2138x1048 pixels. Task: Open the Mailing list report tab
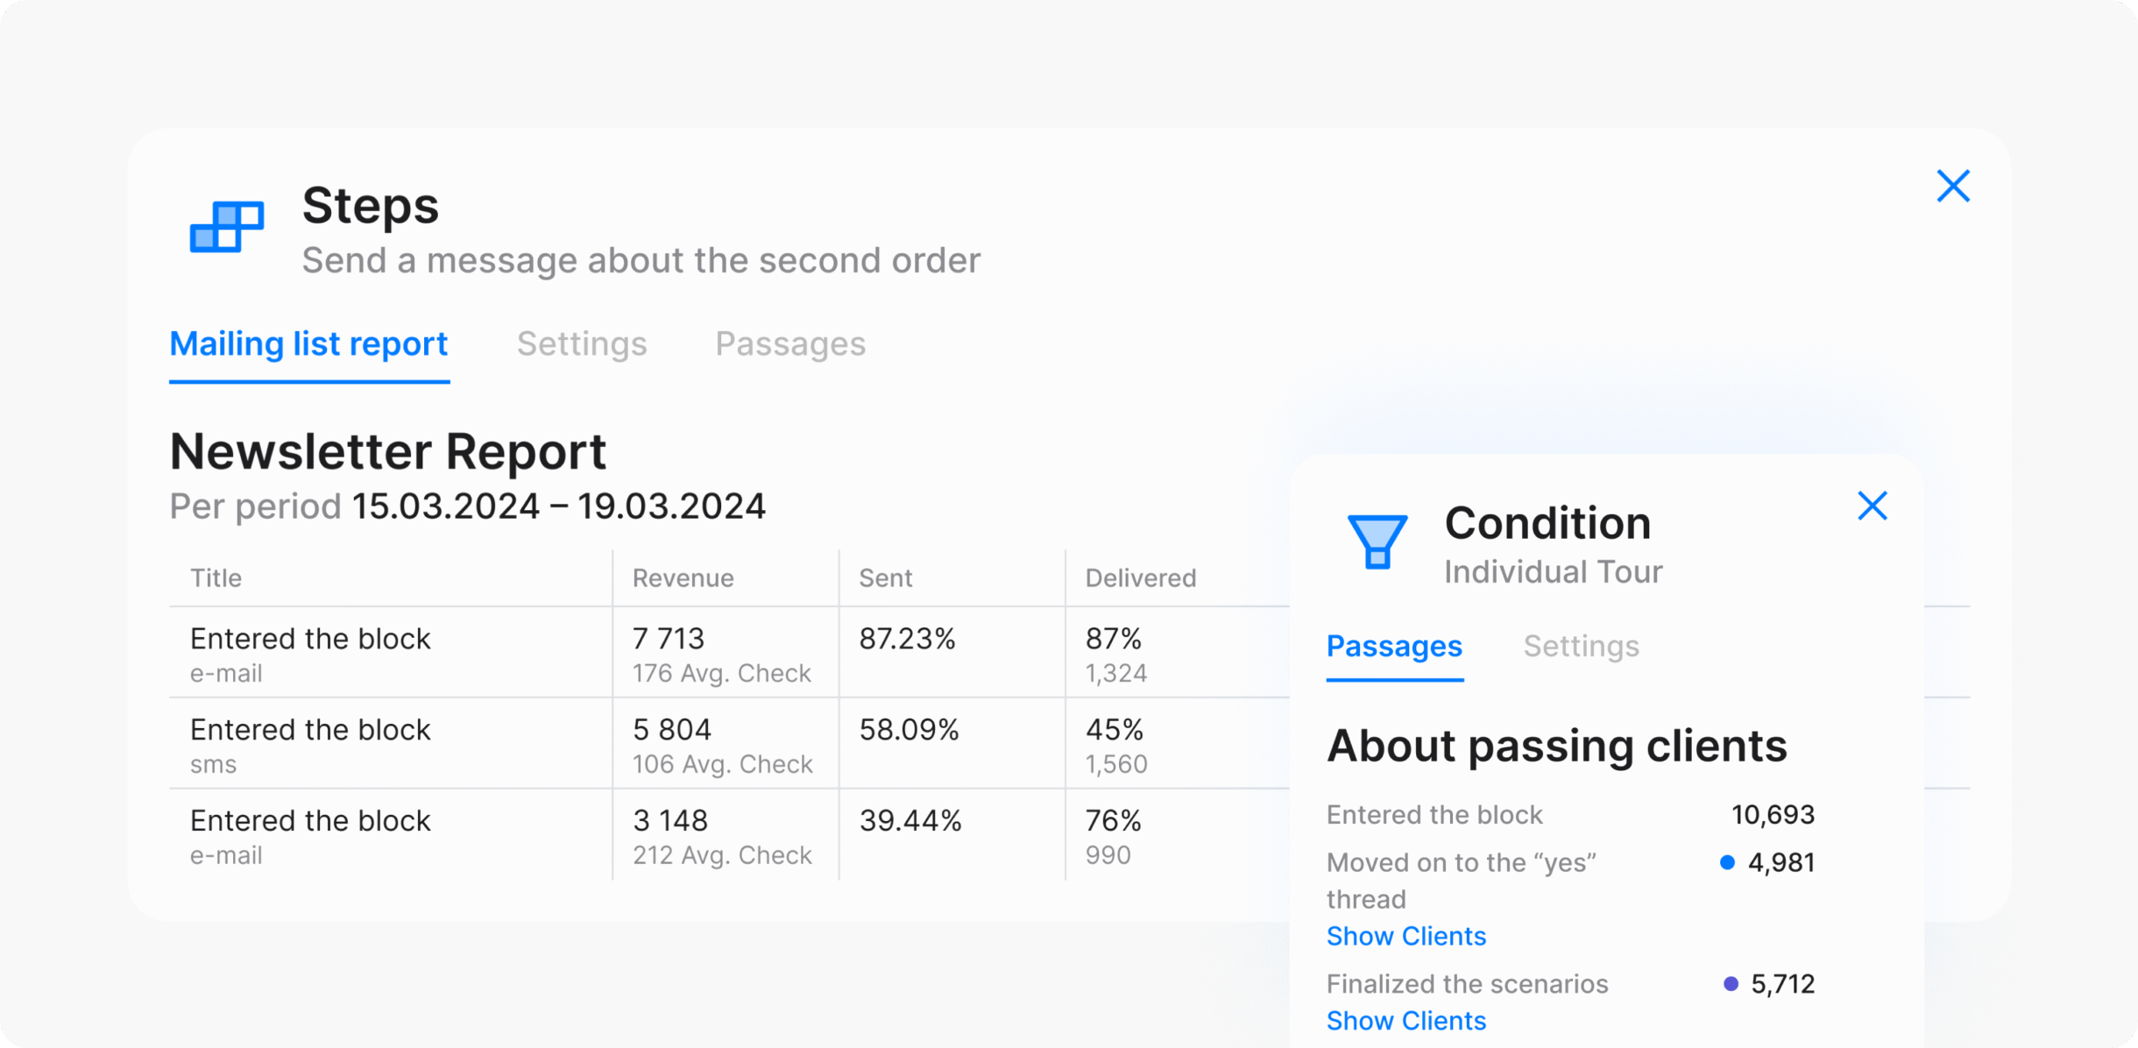[x=308, y=344]
